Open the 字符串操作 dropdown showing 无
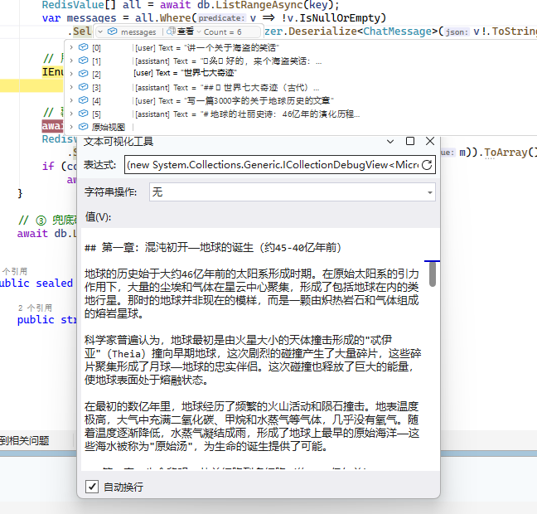Screen dimensions: 537x514 pyautogui.click(x=293, y=192)
